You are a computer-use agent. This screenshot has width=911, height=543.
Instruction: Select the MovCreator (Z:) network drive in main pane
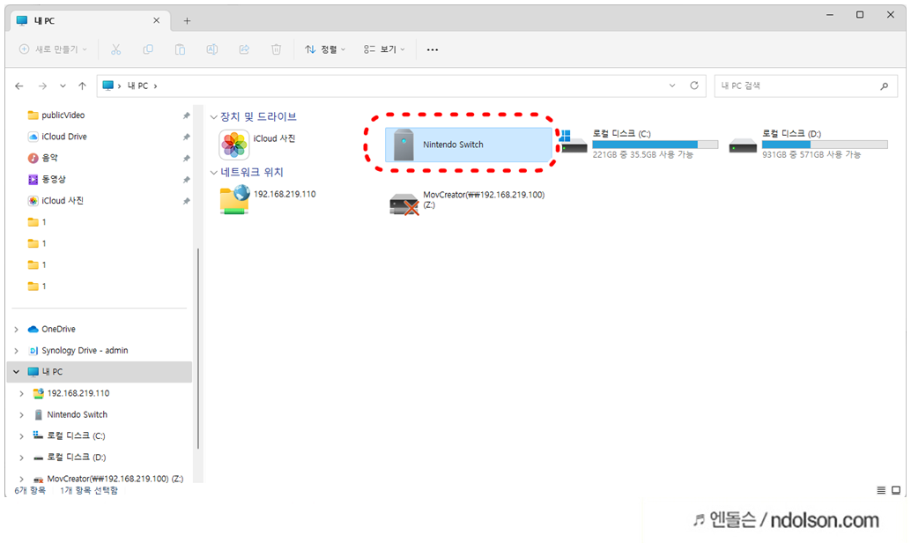(x=468, y=202)
